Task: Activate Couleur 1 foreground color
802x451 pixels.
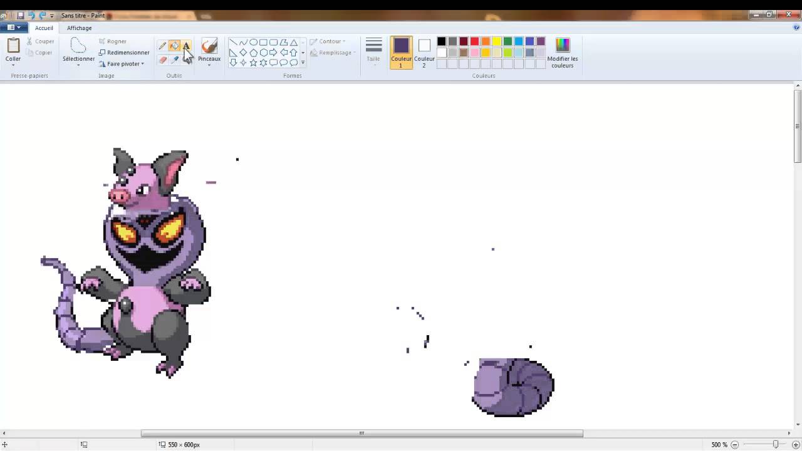Action: pyautogui.click(x=401, y=53)
